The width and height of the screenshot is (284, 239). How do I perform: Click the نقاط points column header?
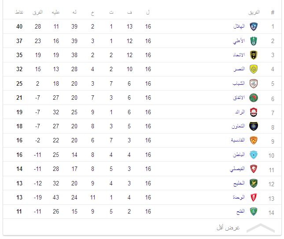tap(19, 12)
